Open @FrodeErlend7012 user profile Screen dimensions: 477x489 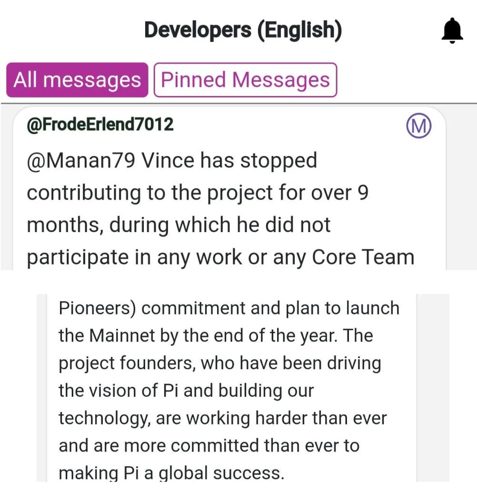[100, 125]
